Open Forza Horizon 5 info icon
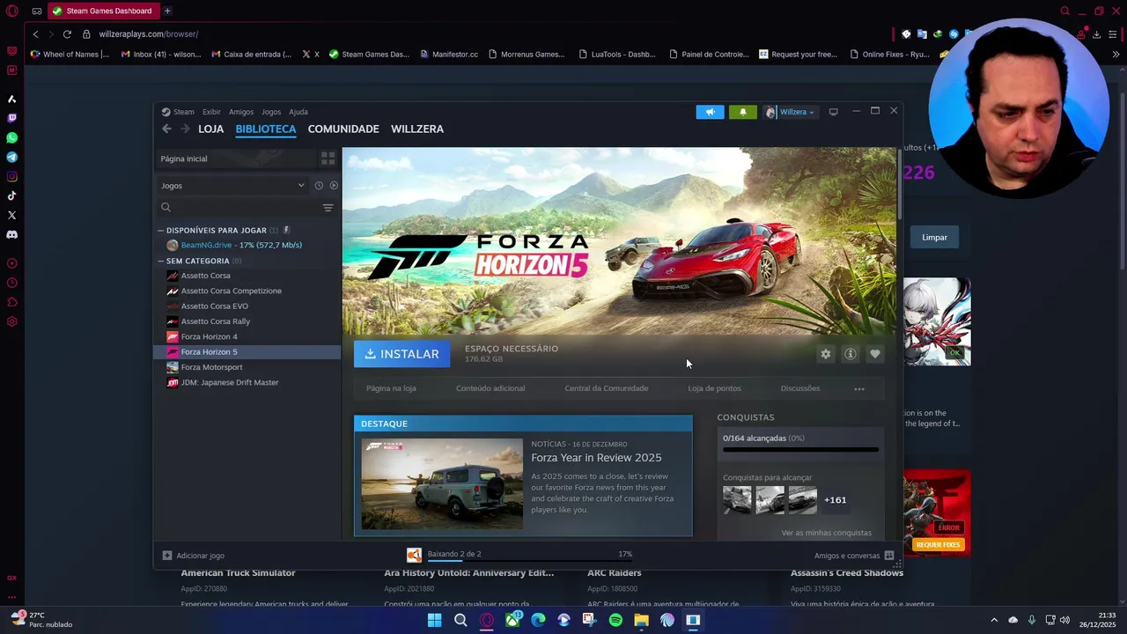This screenshot has height=634, width=1127. click(x=850, y=354)
